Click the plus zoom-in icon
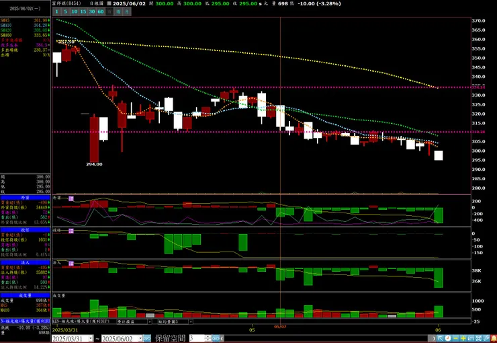497x343 pixels. tap(463, 338)
